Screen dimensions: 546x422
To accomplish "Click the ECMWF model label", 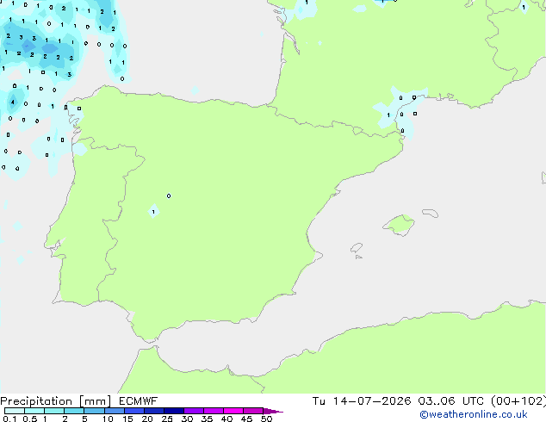I will point(138,401).
